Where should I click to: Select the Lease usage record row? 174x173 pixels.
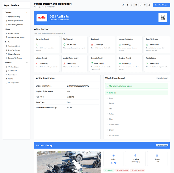click(x=137, y=98)
